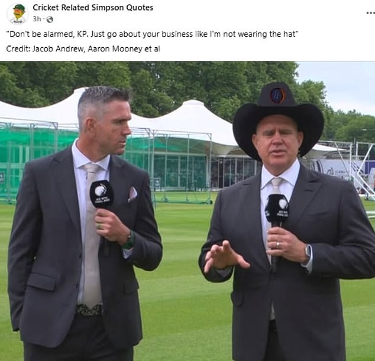Open the Cricket Related Simpson Quotes avatar

[17, 14]
